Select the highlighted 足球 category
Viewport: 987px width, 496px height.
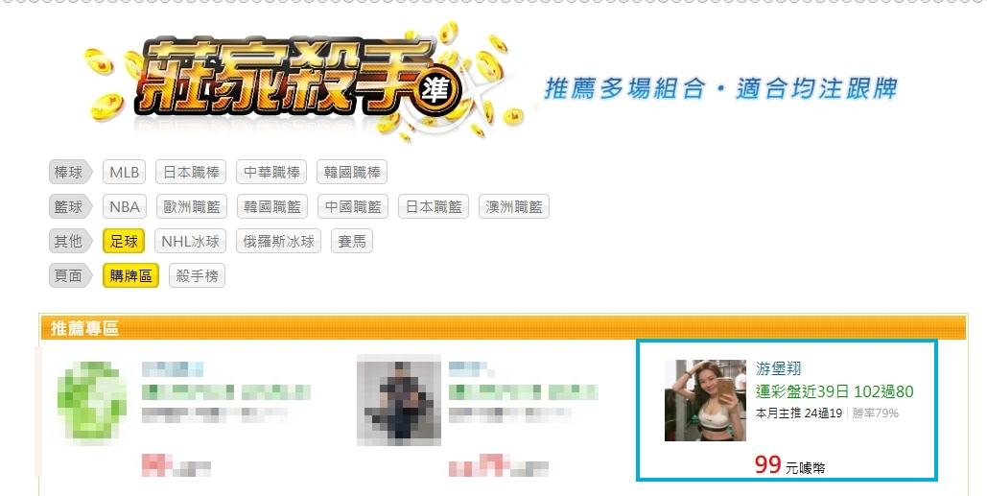(124, 241)
